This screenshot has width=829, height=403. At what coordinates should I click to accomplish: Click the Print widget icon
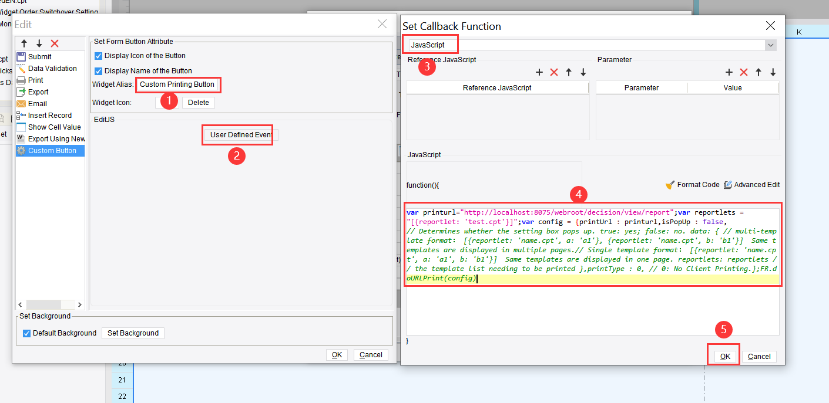[21, 80]
